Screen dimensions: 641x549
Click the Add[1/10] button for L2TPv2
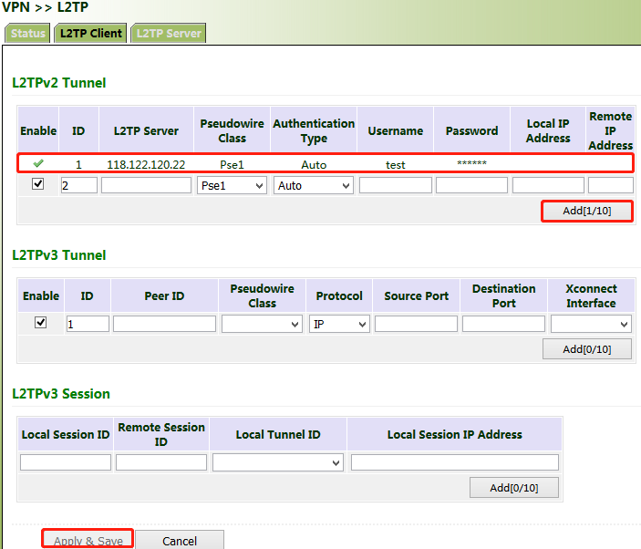[x=587, y=211]
